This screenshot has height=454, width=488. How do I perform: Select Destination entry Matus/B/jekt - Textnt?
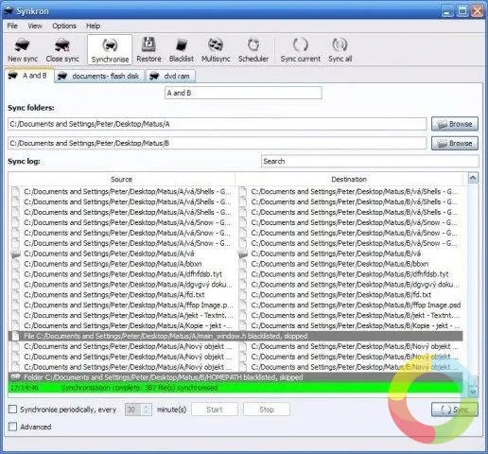coord(356,316)
